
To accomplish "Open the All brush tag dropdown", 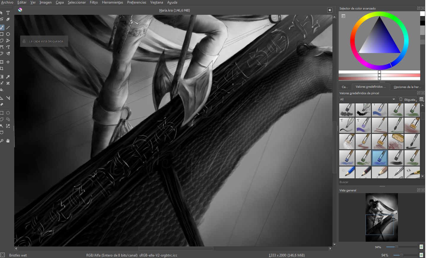I will tap(368, 99).
